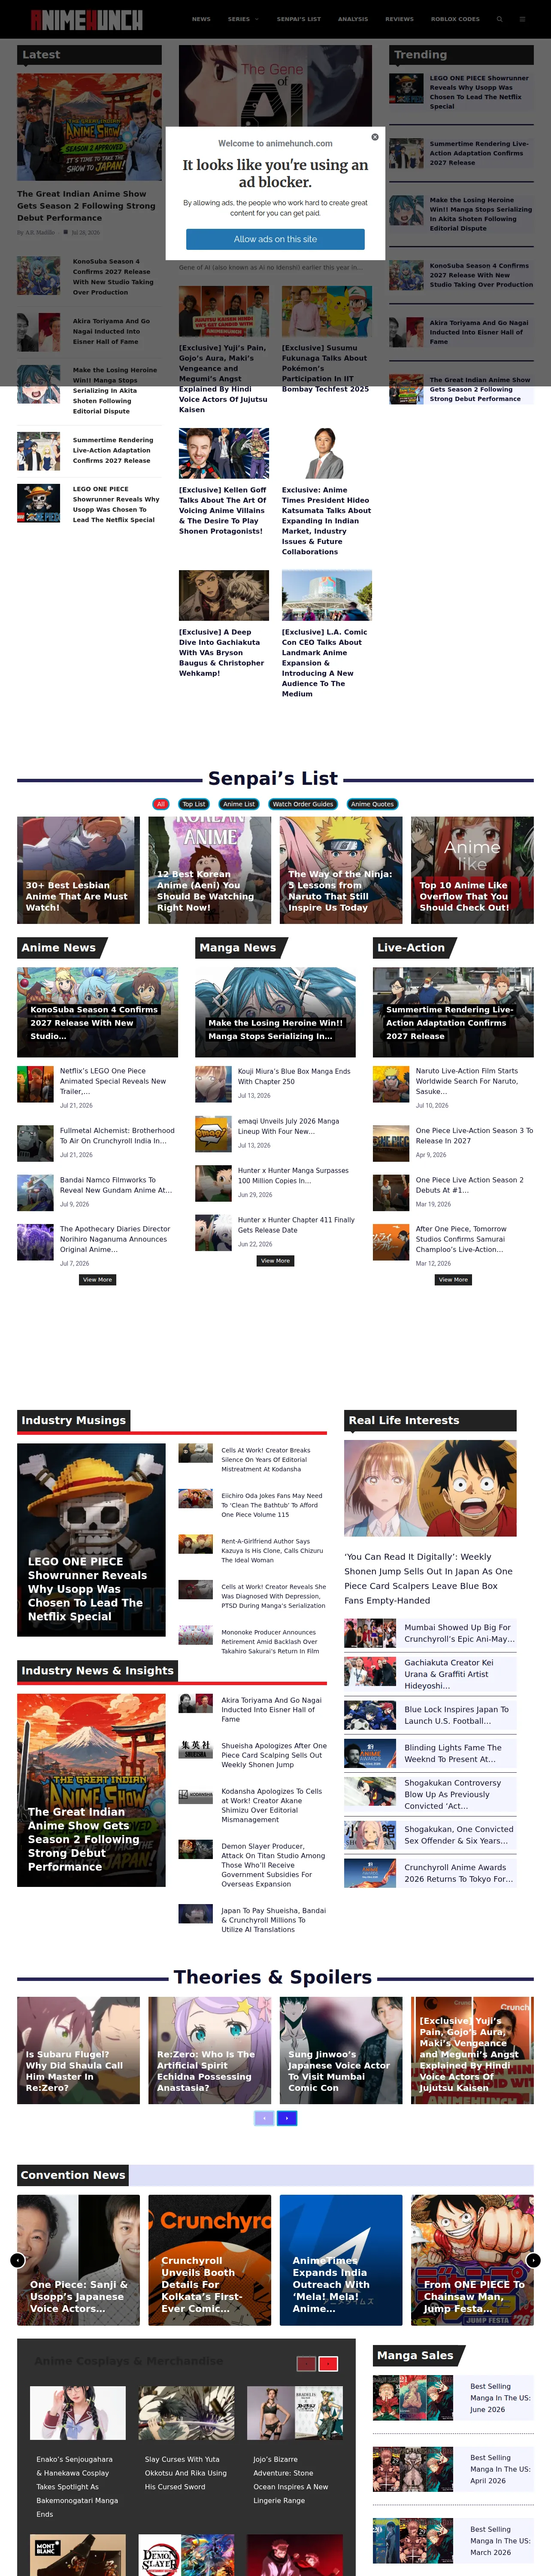Screen dimensions: 551x2576
Task: Open The Way of the Ninja card
Action: 341,870
